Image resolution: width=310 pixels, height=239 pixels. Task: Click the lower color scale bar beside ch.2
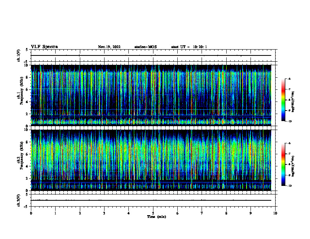283,164
